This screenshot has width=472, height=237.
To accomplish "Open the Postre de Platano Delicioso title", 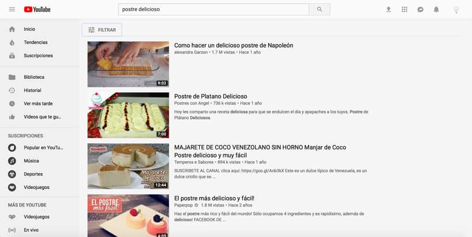I will (211, 96).
